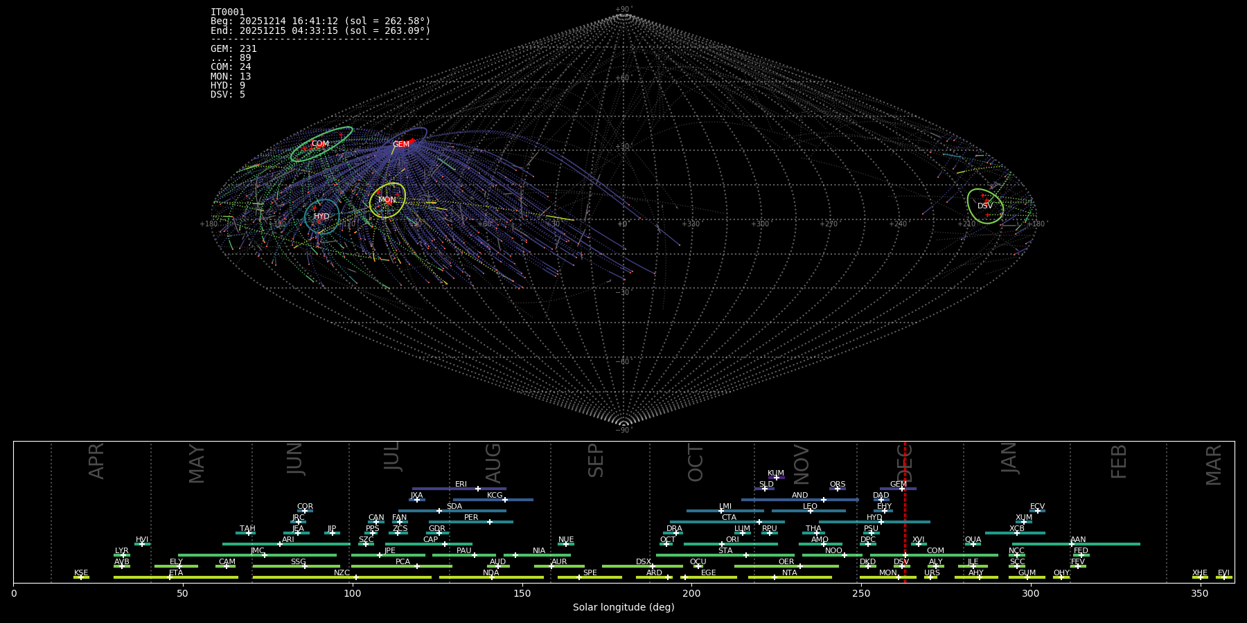
Task: Click the HYD radiant label on the sky map
Action: click(321, 217)
